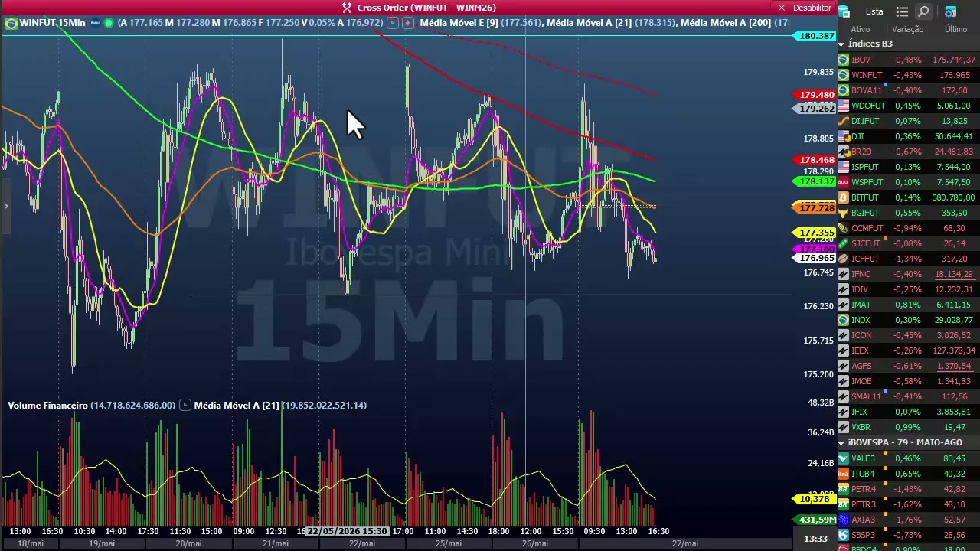Click the BR20 asset icon
The width and height of the screenshot is (980, 551).
pyautogui.click(x=844, y=152)
